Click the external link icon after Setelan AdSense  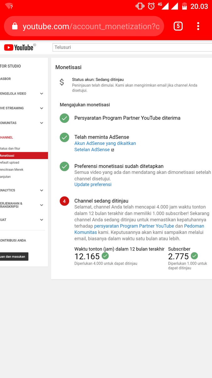[113, 150]
